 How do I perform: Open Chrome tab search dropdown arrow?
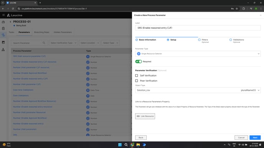click(3, 3)
